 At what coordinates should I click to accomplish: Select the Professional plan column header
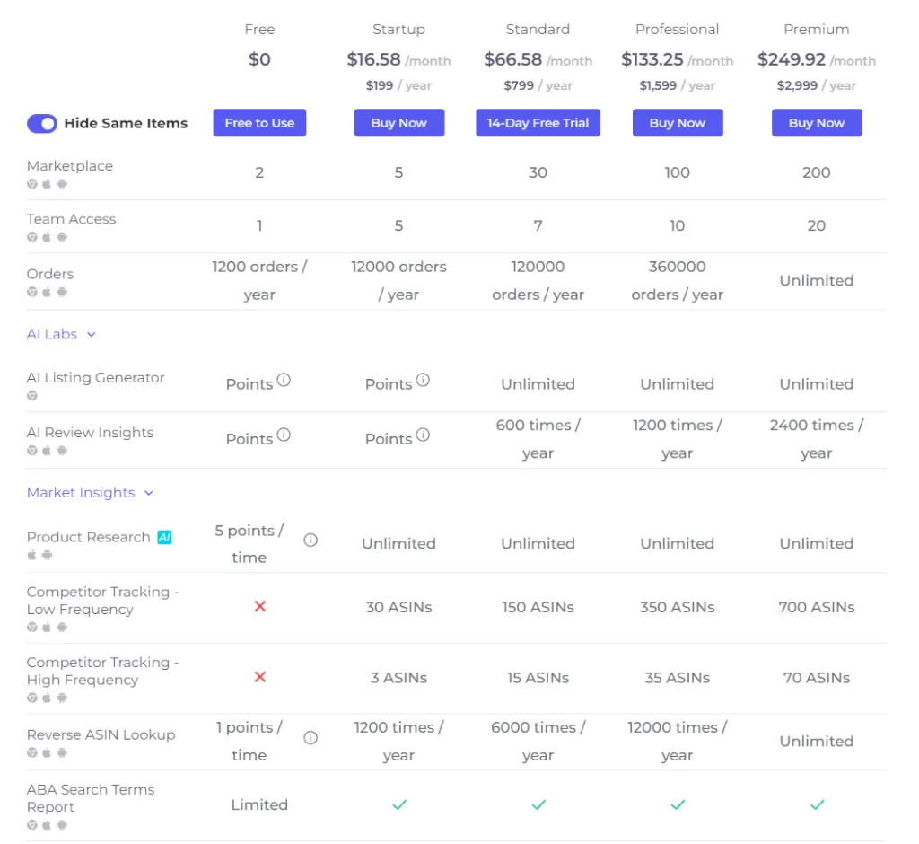tap(678, 29)
